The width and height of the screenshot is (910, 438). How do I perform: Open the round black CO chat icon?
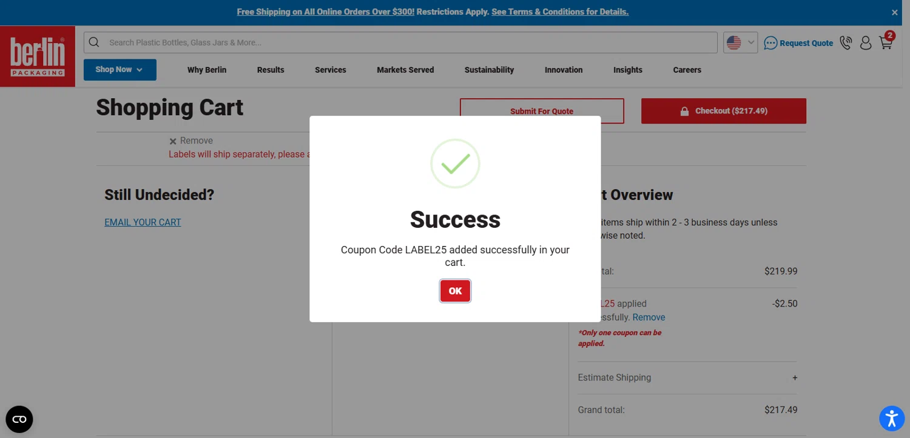click(x=19, y=419)
